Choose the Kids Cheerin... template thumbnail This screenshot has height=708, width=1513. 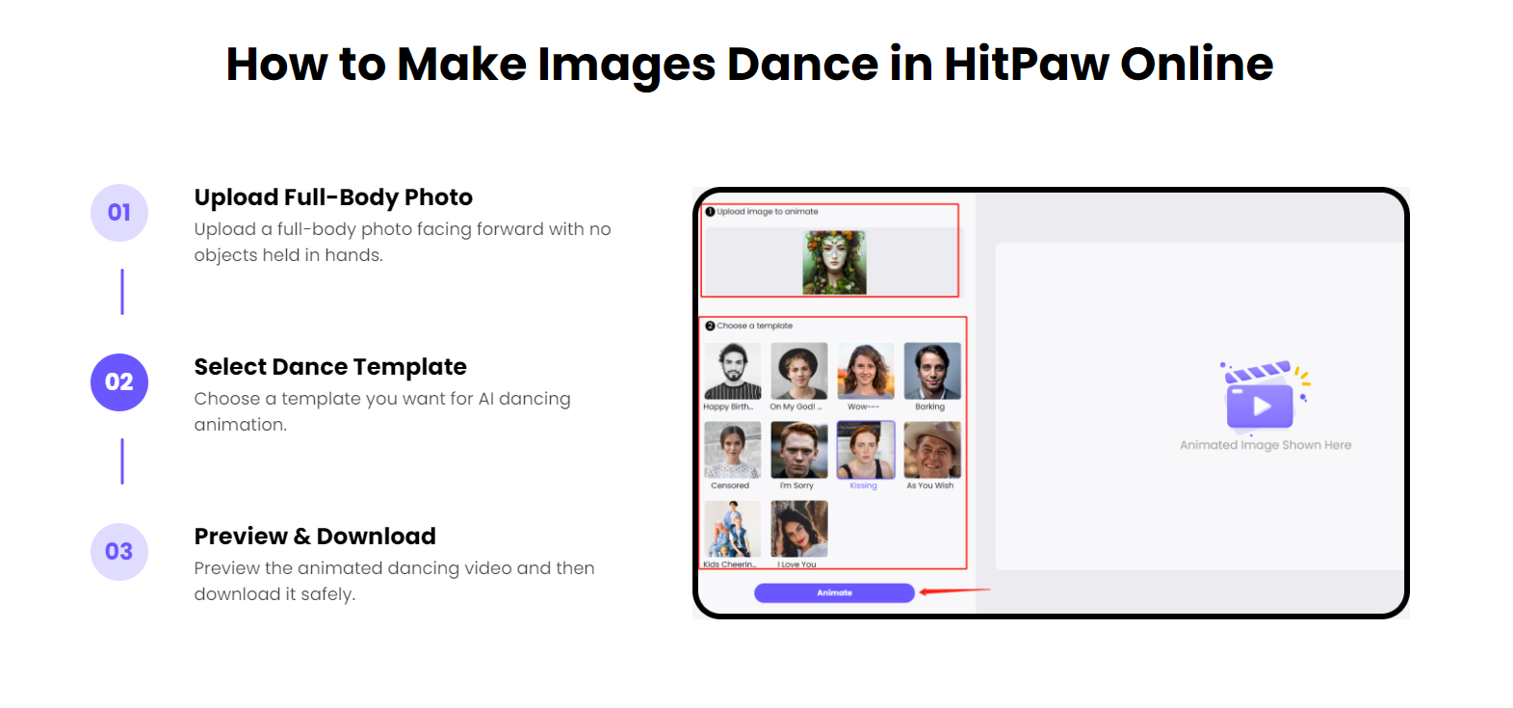point(732,529)
